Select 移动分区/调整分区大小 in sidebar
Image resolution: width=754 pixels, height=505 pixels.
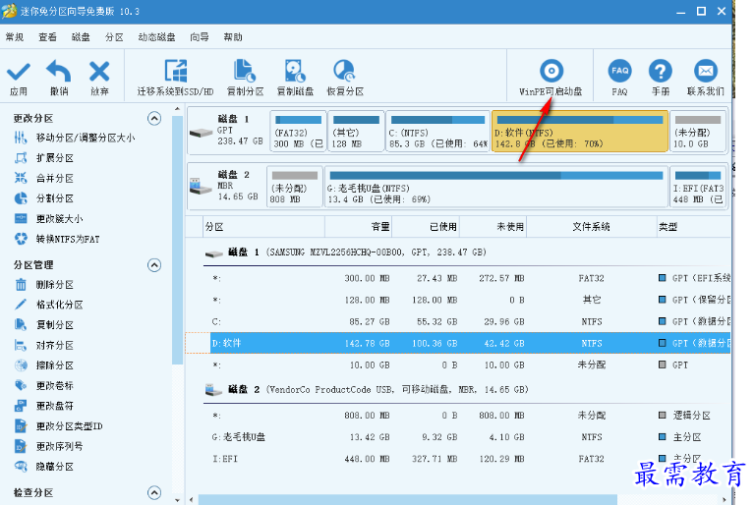tap(86, 138)
